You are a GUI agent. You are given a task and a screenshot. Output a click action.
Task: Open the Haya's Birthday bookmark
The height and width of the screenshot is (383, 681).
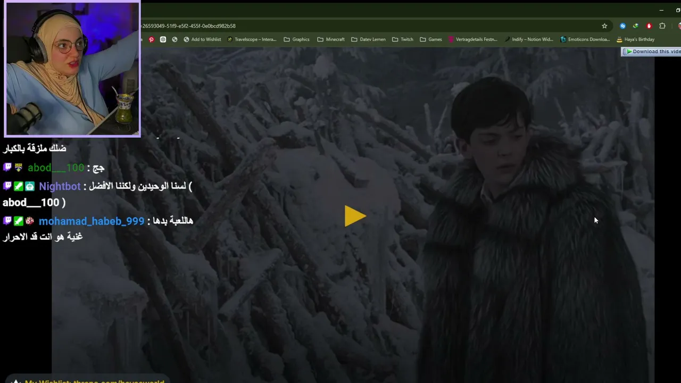635,39
